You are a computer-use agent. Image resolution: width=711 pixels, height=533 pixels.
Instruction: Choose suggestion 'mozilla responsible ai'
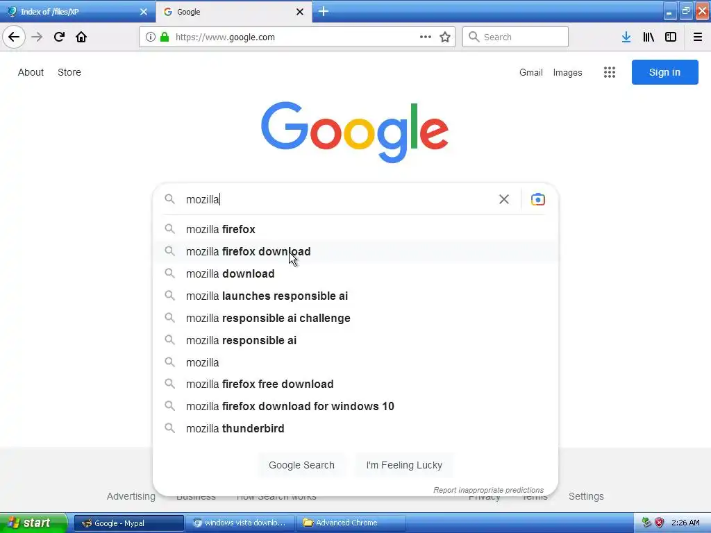coord(355,340)
